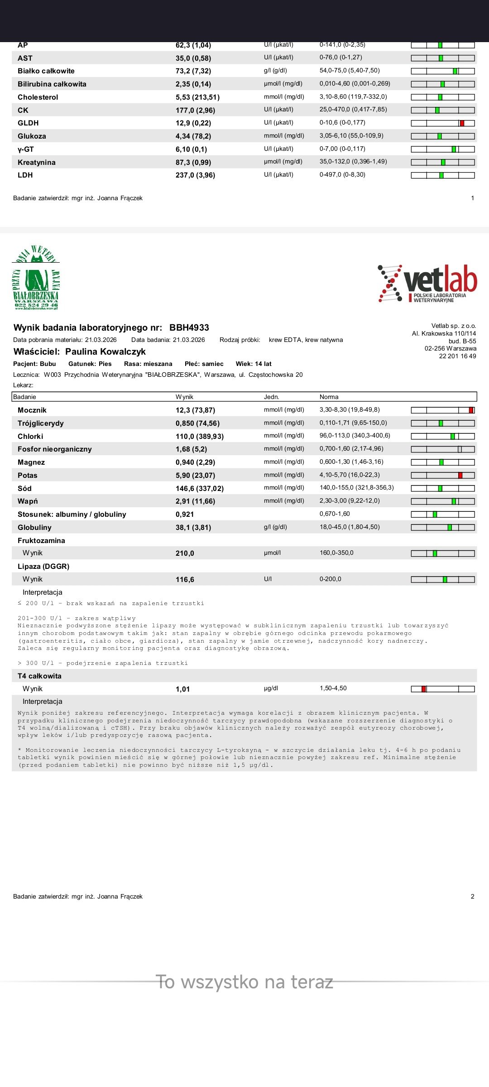
Task: Click the Lipaza result 116,6
Action: click(185, 579)
